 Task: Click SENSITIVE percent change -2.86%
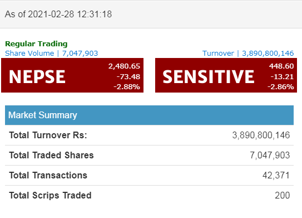[x=281, y=86]
